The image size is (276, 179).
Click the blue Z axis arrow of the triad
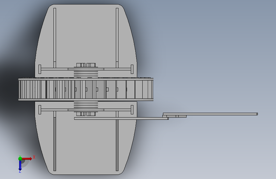pyautogui.click(x=20, y=166)
